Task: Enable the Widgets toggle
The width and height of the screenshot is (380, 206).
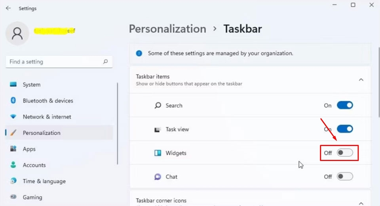Action: (x=345, y=153)
